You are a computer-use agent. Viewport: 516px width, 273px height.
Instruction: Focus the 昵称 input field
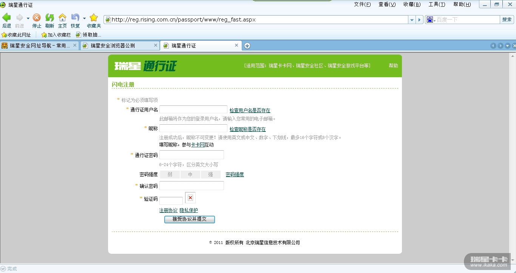tap(193, 128)
